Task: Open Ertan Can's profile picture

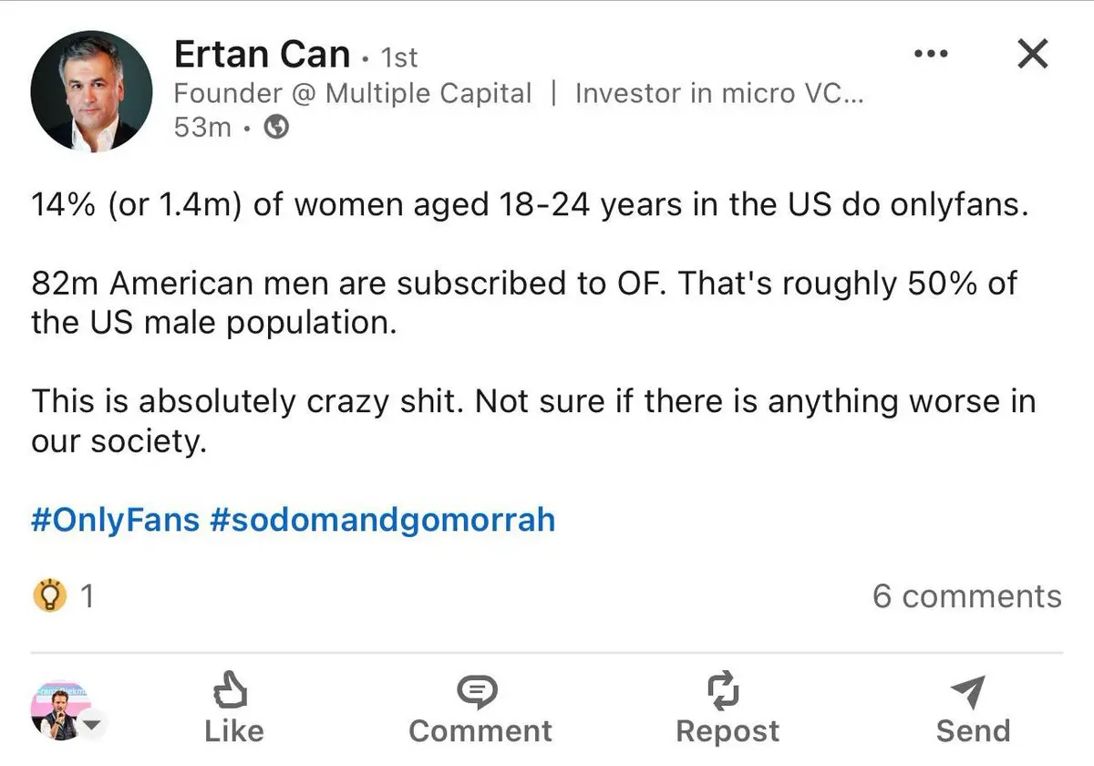Action: 89,90
